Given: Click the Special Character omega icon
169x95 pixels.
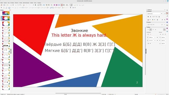Looking at the screenshot, I should pos(64,5).
